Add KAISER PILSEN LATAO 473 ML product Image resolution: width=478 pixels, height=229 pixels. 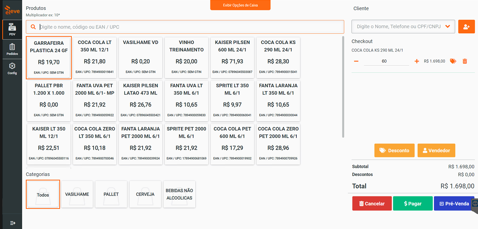[x=141, y=100]
